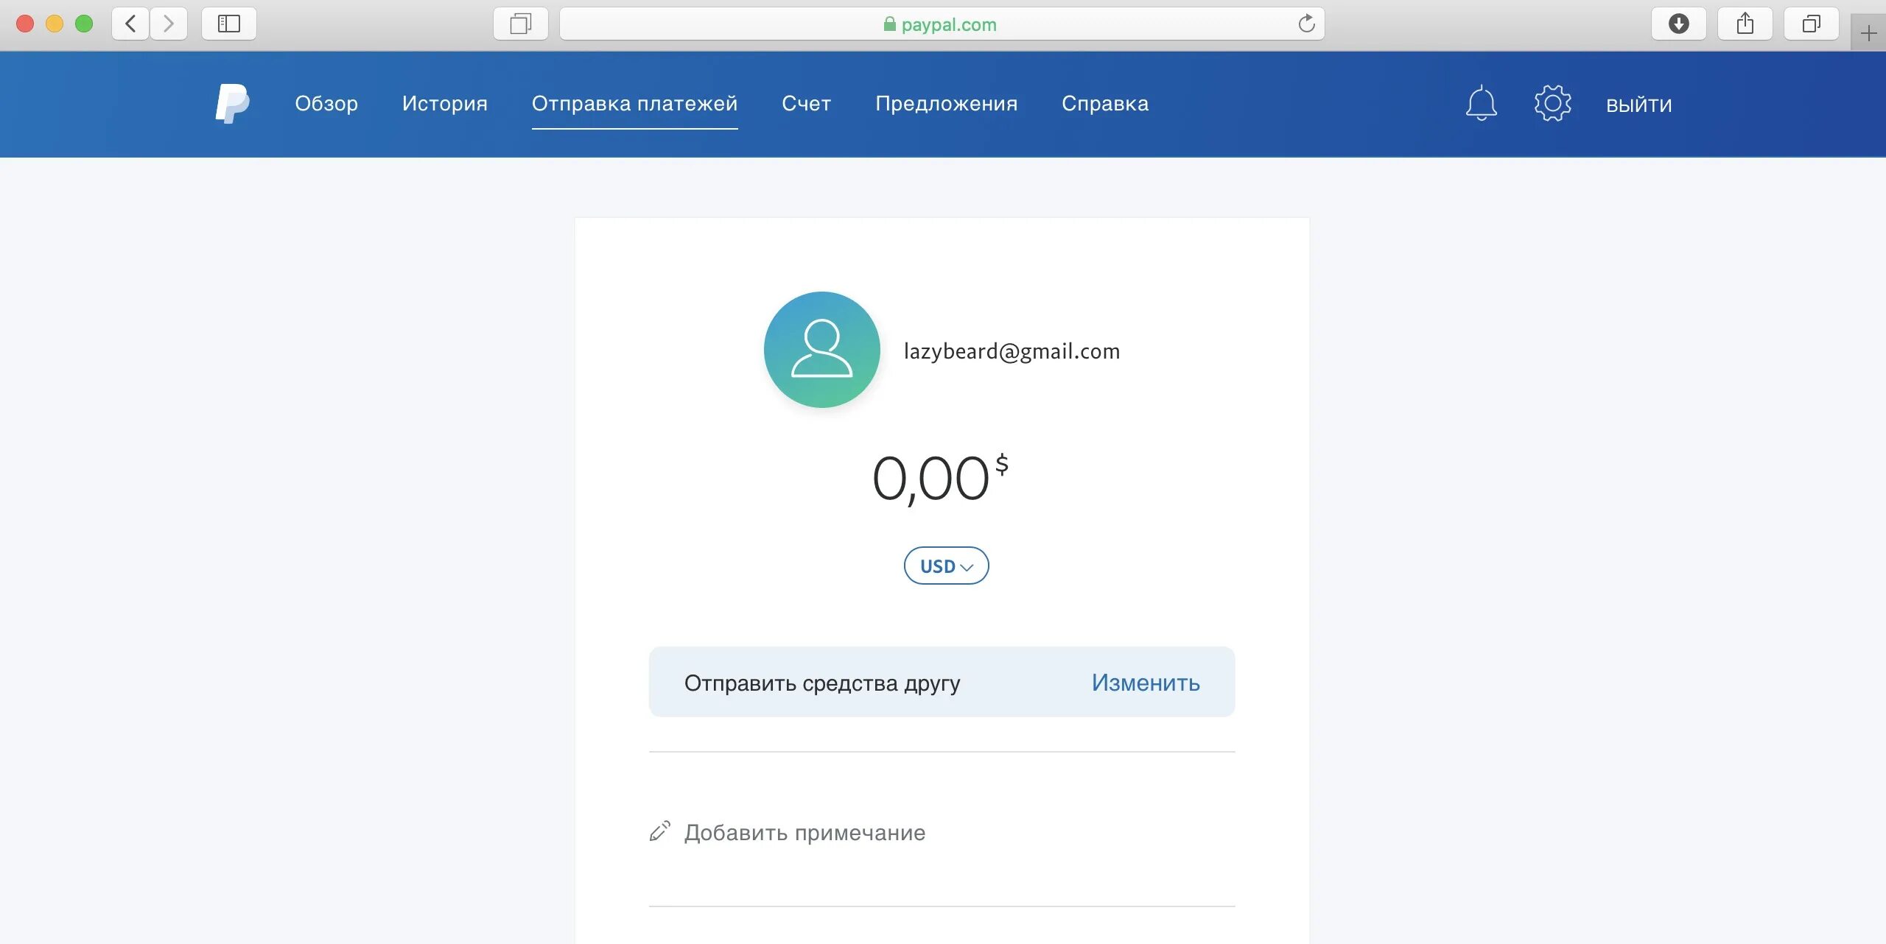Click Изменить to change payment type
The image size is (1886, 944).
[1146, 683]
